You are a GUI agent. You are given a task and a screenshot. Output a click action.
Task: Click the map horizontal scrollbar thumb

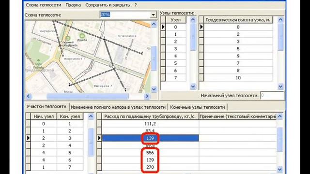[87, 96]
